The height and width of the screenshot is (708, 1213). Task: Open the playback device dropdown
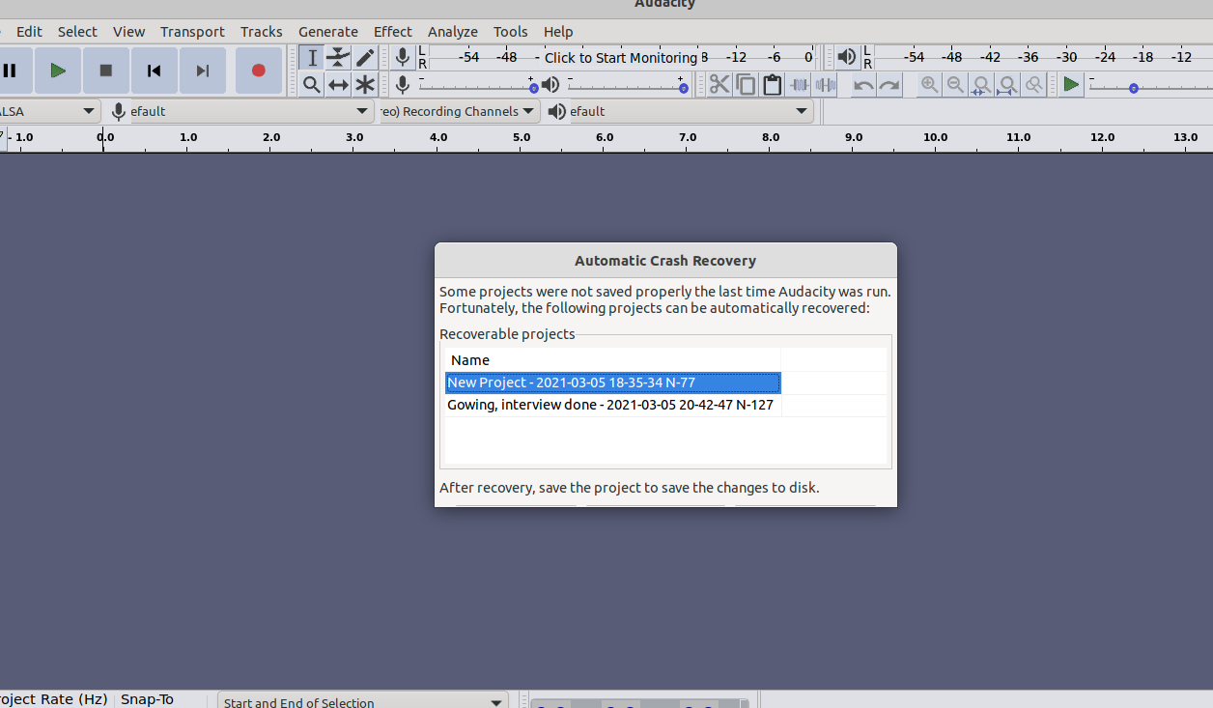(691, 111)
